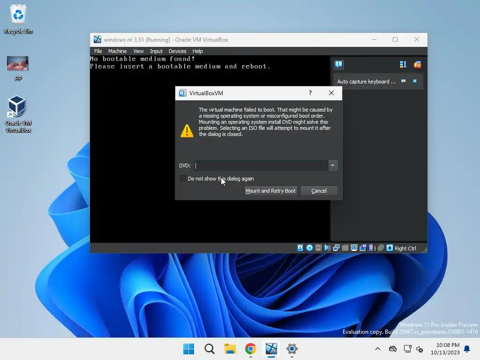Screen dimensions: 480x360
Task: Click the VirtualBoxVM dialog title icon
Action: click(x=182, y=93)
